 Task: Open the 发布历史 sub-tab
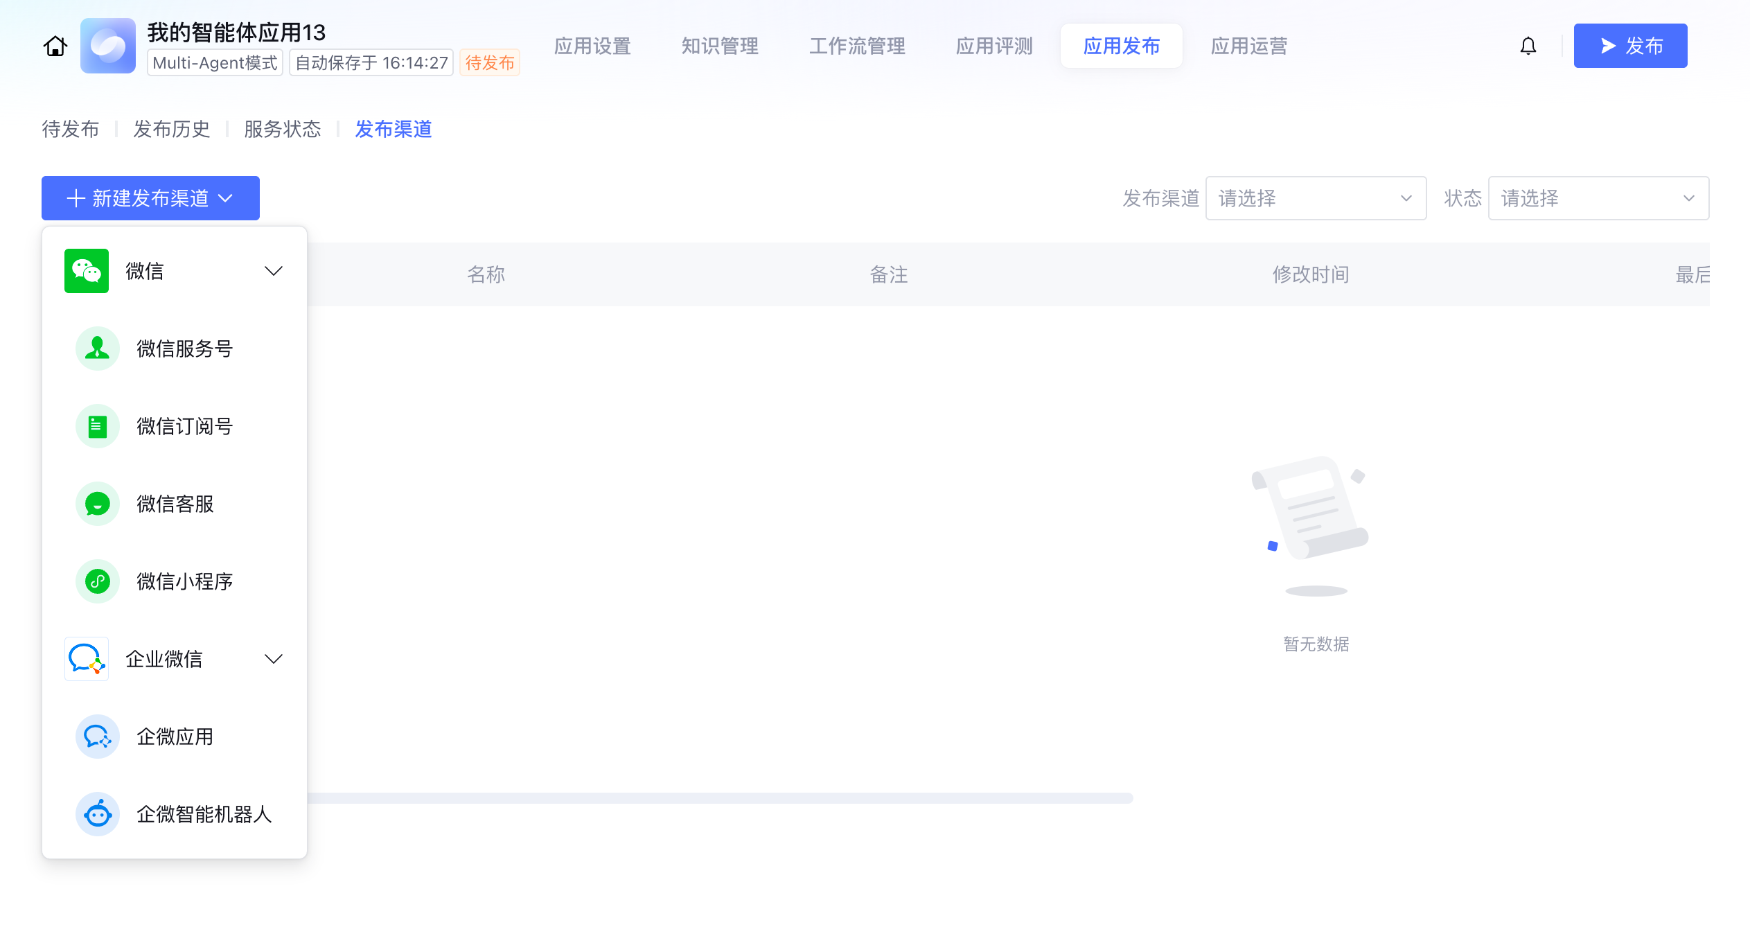171,130
